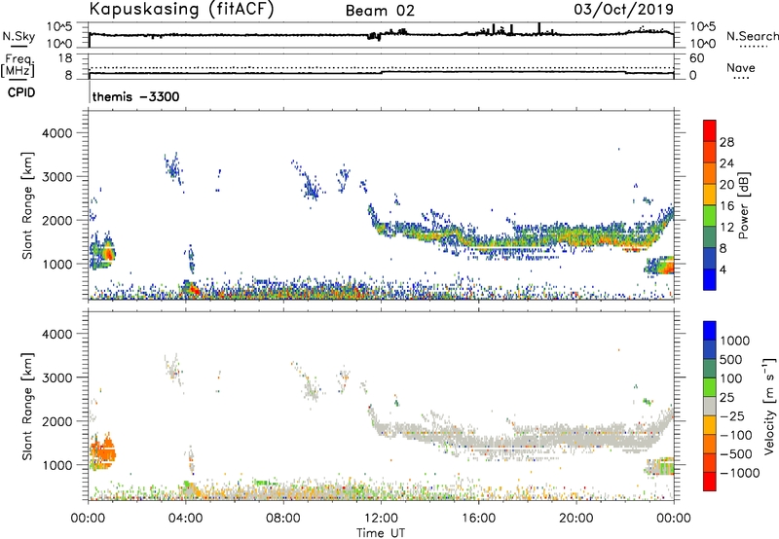This screenshot has width=779, height=539.
Task: Click the blue 1000 velocity color segment
Action: [710, 331]
